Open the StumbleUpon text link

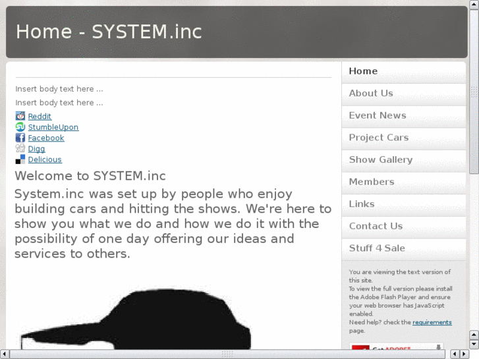[x=53, y=127]
